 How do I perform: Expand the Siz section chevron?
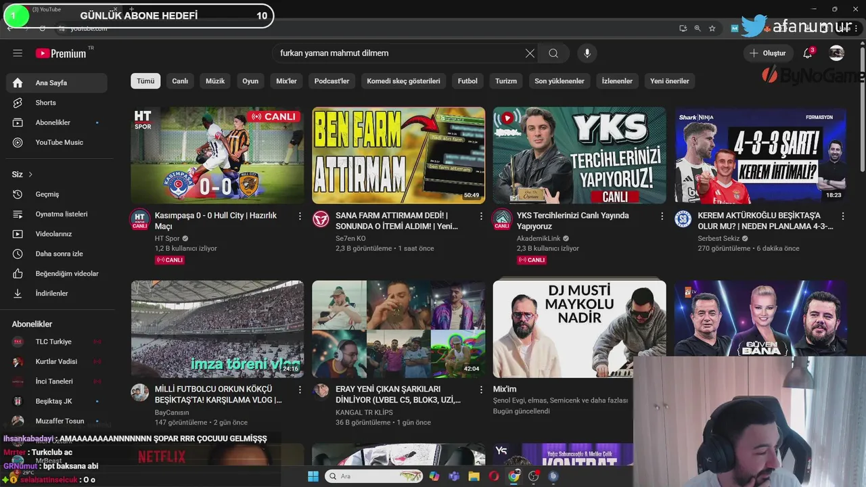(x=30, y=175)
